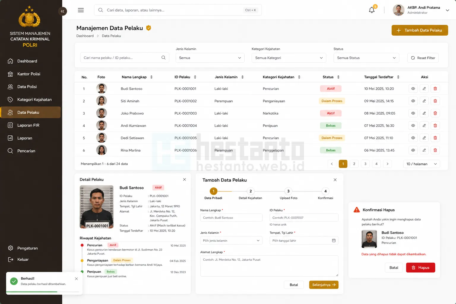Edit Andi Kurniawan record with pencil icon
Viewport: 456px width, 304px height.
[x=424, y=126]
